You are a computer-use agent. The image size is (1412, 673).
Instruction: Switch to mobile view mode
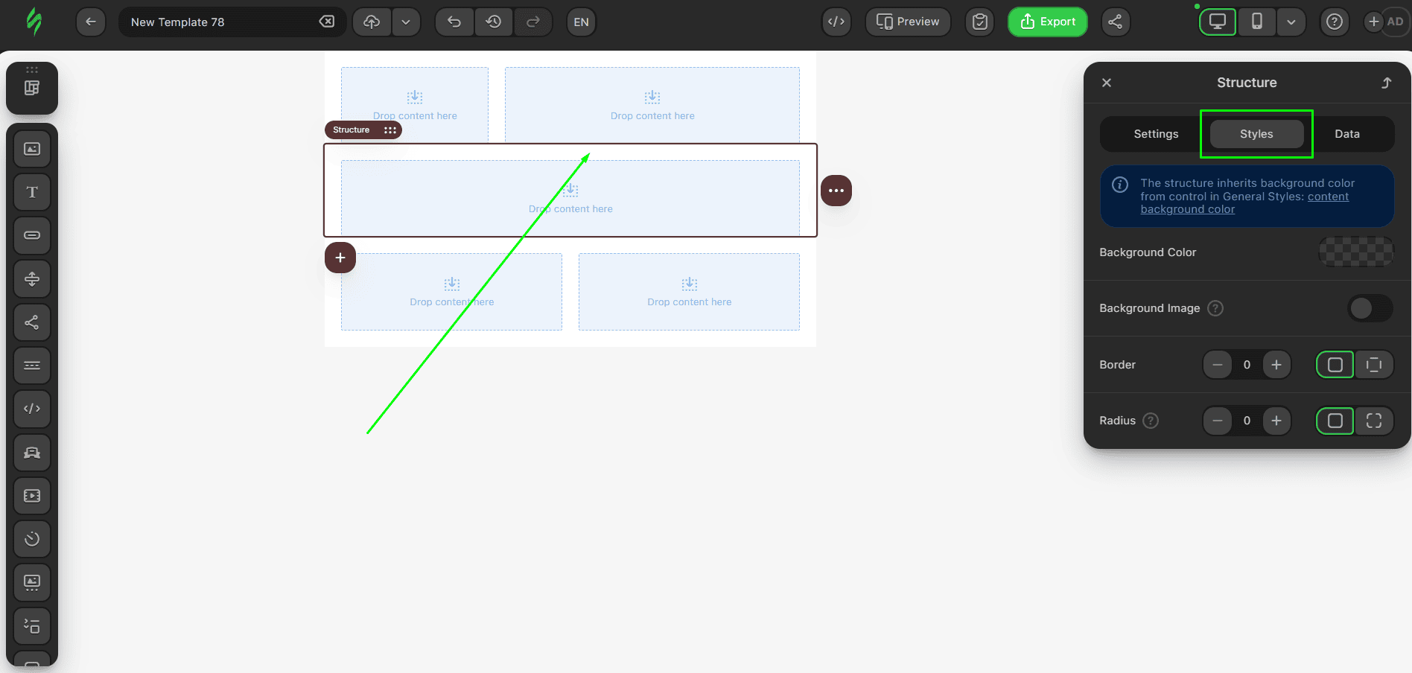pyautogui.click(x=1257, y=22)
